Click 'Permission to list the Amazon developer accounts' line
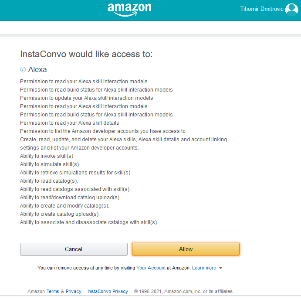Viewport: 301px width, 300px height. coord(103,131)
